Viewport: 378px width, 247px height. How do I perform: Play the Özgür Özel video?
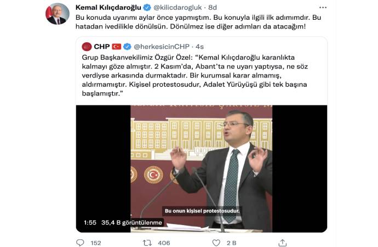click(x=202, y=169)
